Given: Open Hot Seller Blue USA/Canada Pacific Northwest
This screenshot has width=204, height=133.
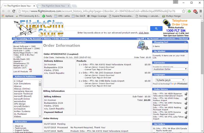Looking at the screenshot, I should pos(172,129).
